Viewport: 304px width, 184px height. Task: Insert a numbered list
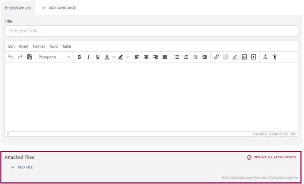[x=186, y=57]
